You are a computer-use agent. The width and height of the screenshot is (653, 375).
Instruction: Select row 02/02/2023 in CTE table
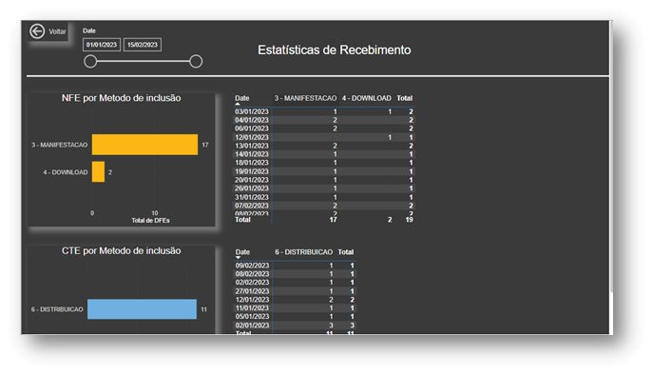[295, 283]
